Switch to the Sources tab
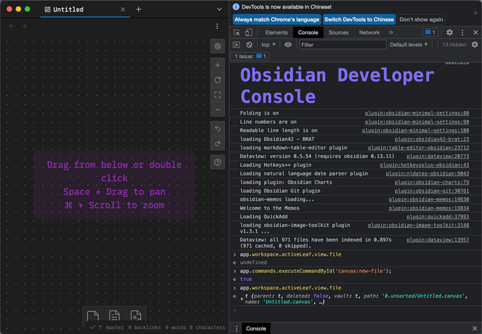Viewport: 482px width, 334px height. click(338, 32)
